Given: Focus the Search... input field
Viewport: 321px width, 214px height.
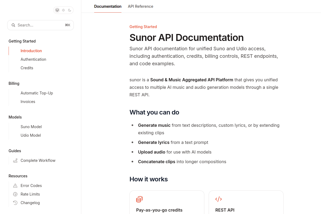Looking at the screenshot, I should 40,25.
